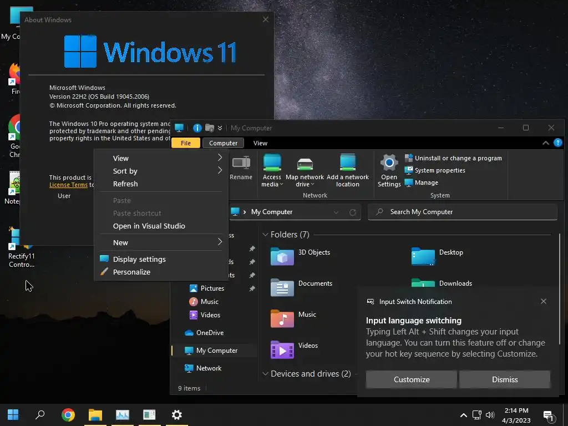Click the refresh button beside address bar

(352, 212)
